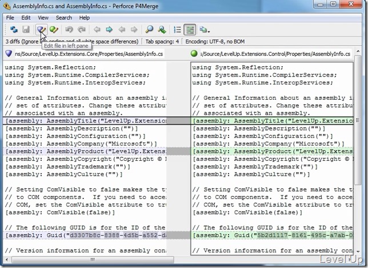Image resolution: width=368 pixels, height=268 pixels.
Task: Click 'using System.Reflection;' in left pane
Action: click(50, 67)
